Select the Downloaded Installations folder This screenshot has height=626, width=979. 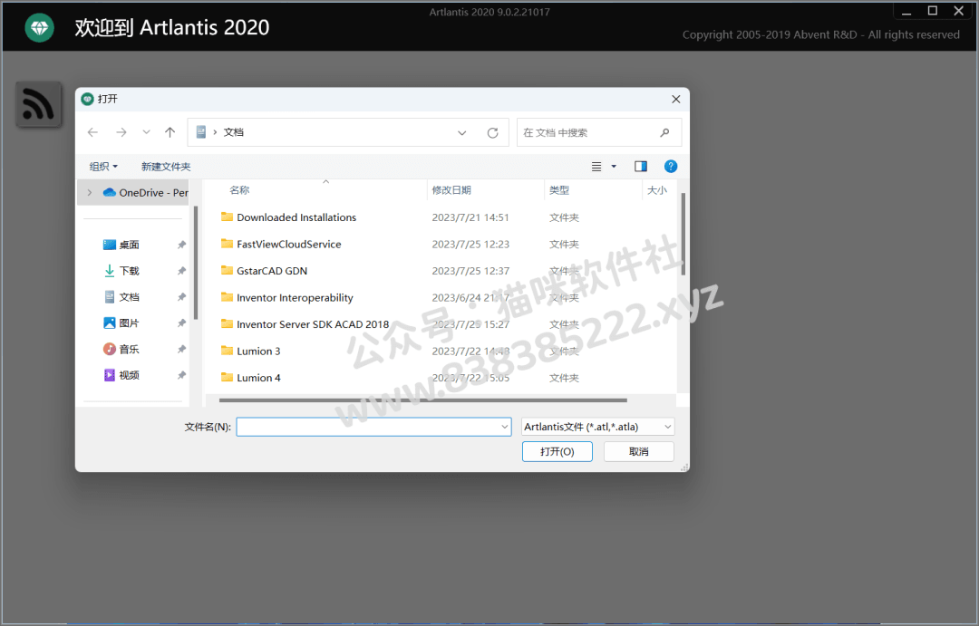click(x=296, y=217)
